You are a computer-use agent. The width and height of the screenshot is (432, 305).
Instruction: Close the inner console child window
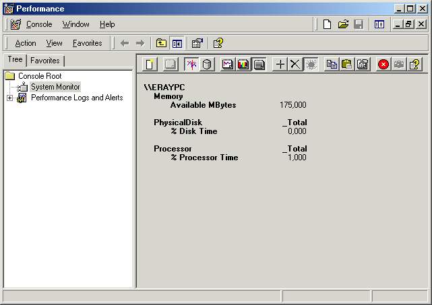421,24
